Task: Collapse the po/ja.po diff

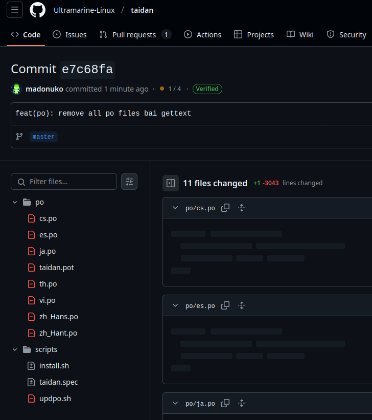Action: coord(175,403)
